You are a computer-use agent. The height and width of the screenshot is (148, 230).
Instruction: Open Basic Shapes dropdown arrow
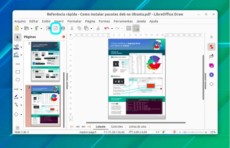pos(21,115)
